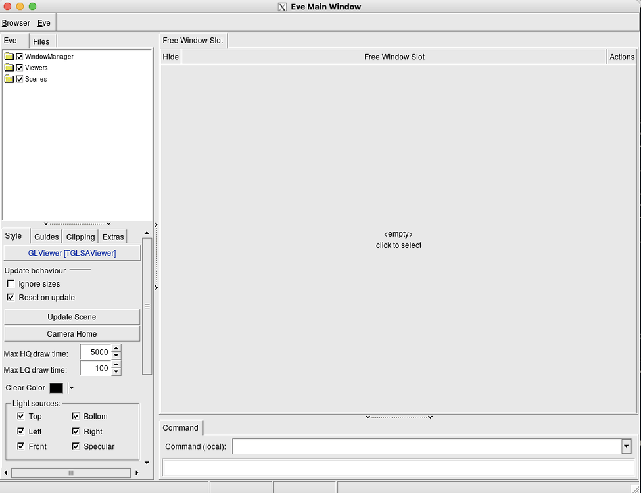
Task: Select the Style tab
Action: [15, 236]
